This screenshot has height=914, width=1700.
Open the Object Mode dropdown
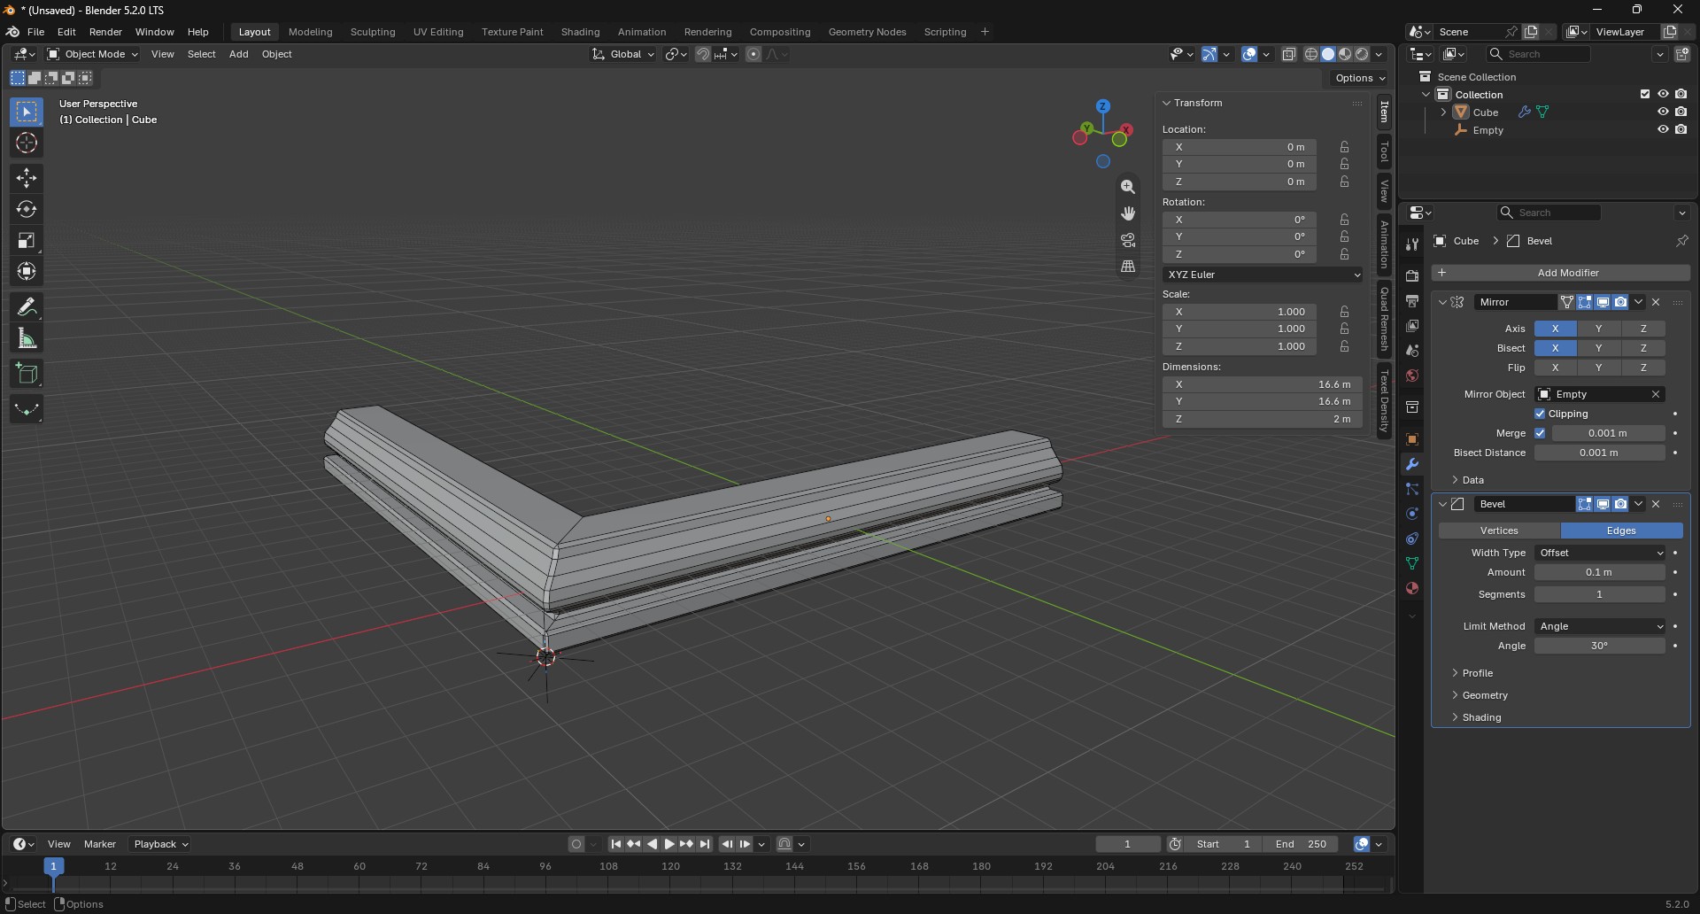point(93,54)
